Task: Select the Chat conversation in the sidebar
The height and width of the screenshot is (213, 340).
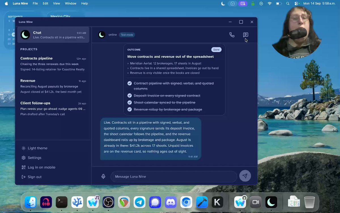Action: pos(53,35)
